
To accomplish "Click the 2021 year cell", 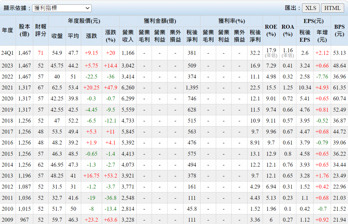I will click(x=8, y=88).
